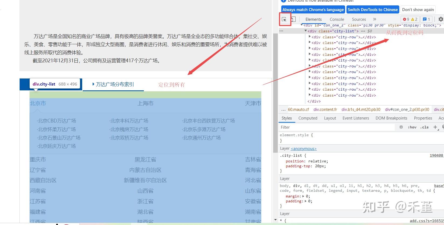444x225 pixels.
Task: Expand the last city-row node
Action: click(x=310, y=95)
